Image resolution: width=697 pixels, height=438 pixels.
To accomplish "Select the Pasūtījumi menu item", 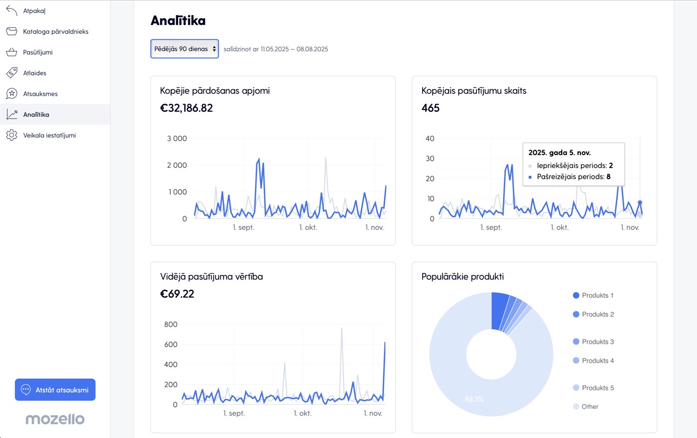I will pos(38,52).
